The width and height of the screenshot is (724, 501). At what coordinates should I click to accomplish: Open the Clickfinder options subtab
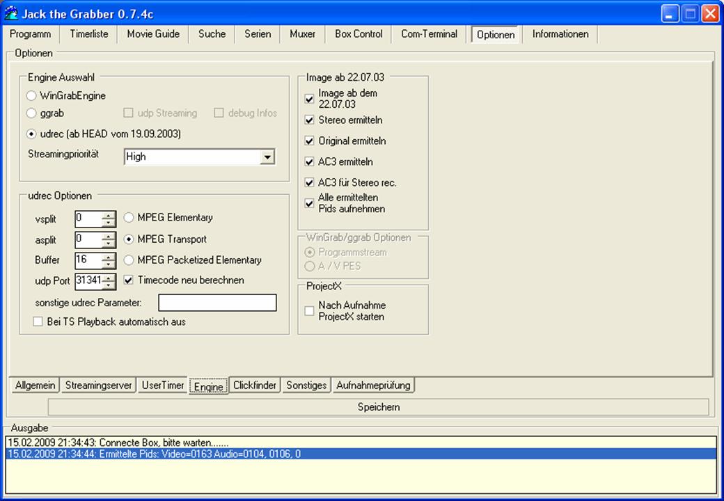(255, 385)
